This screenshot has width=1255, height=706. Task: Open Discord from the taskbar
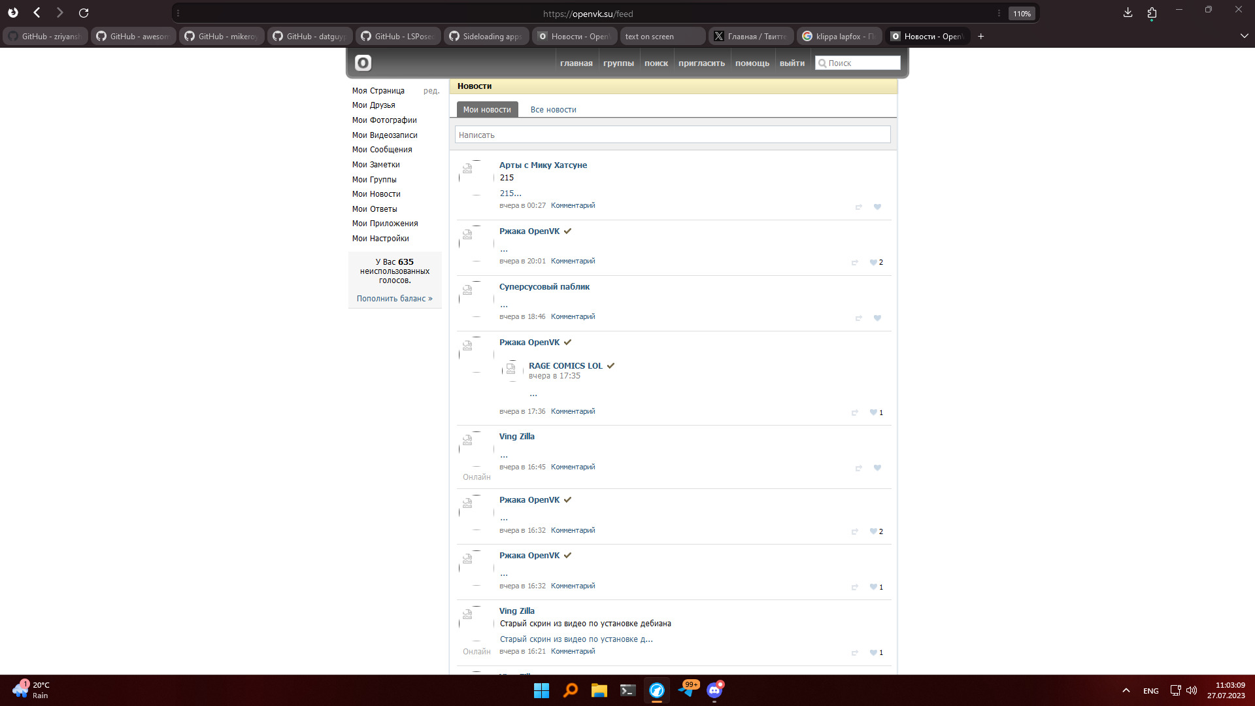tap(714, 690)
